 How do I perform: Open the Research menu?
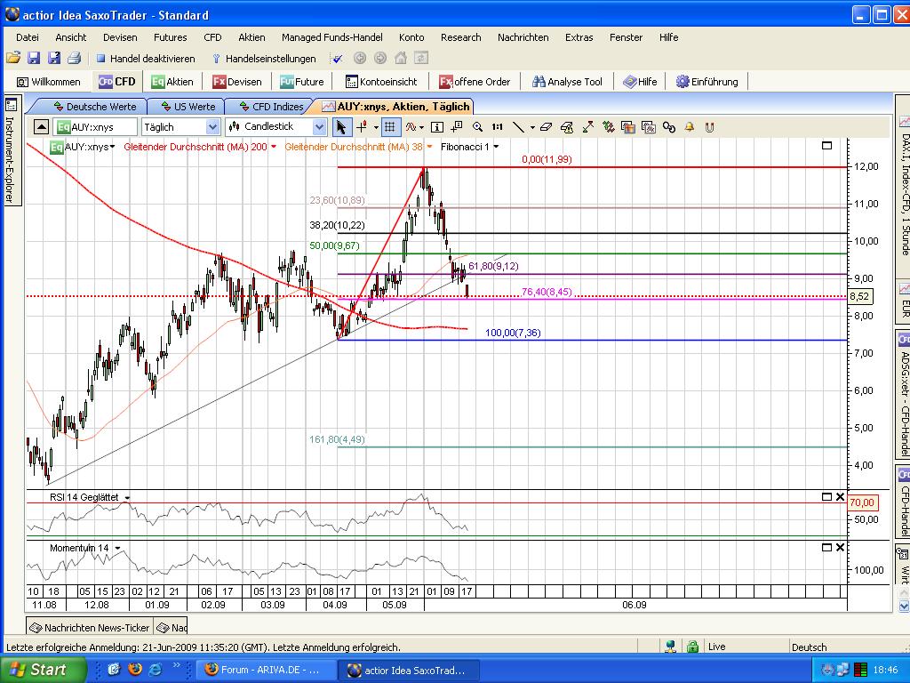point(460,37)
